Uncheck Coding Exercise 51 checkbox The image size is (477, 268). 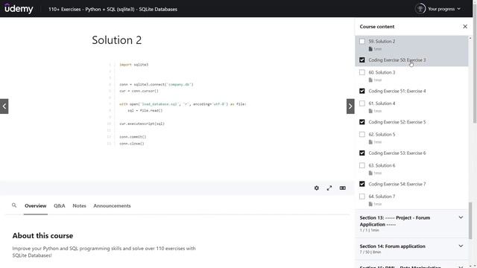coord(362,91)
